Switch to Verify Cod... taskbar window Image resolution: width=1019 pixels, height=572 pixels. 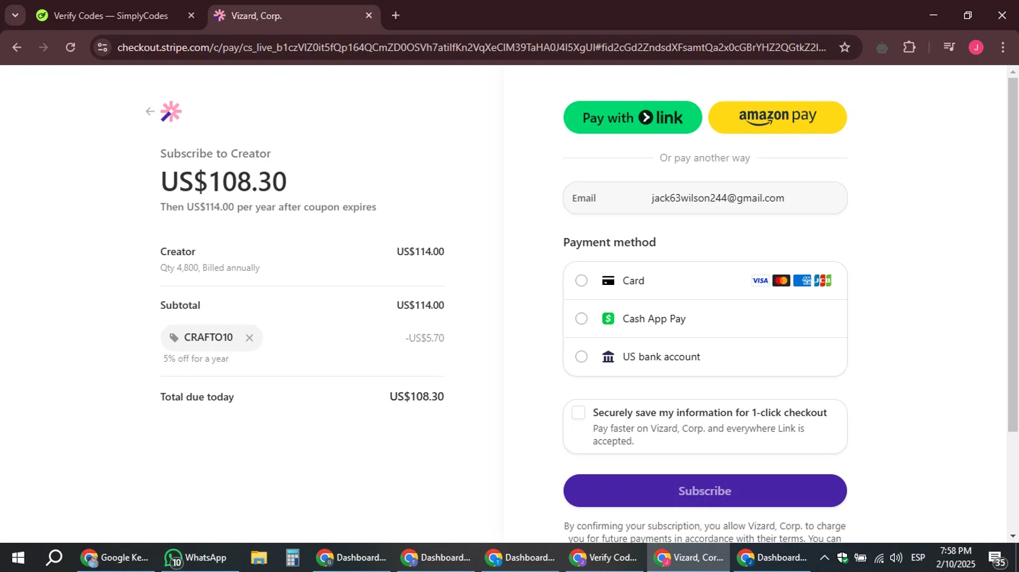tap(604, 558)
